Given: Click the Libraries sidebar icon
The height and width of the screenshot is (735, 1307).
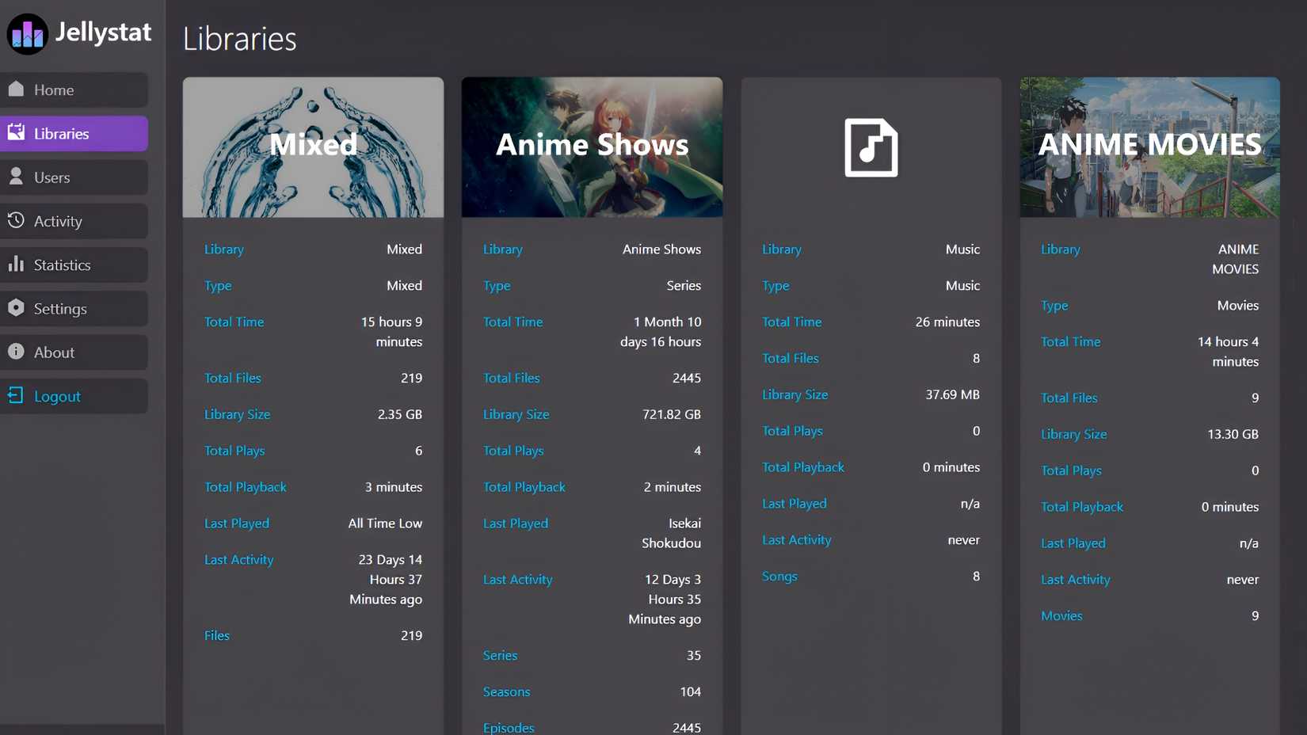Looking at the screenshot, I should 16,132.
